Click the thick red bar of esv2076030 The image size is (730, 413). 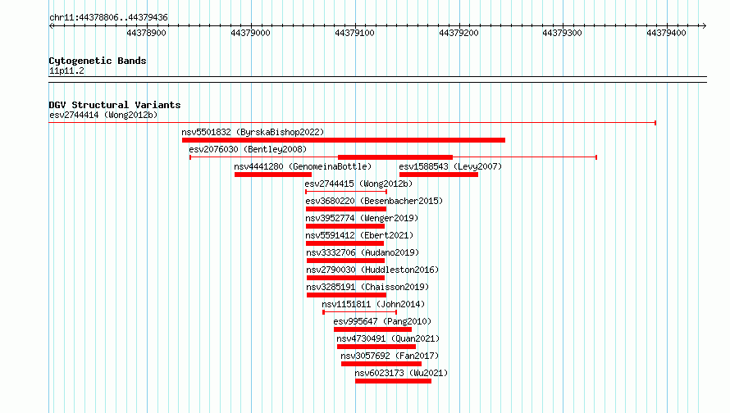click(395, 157)
